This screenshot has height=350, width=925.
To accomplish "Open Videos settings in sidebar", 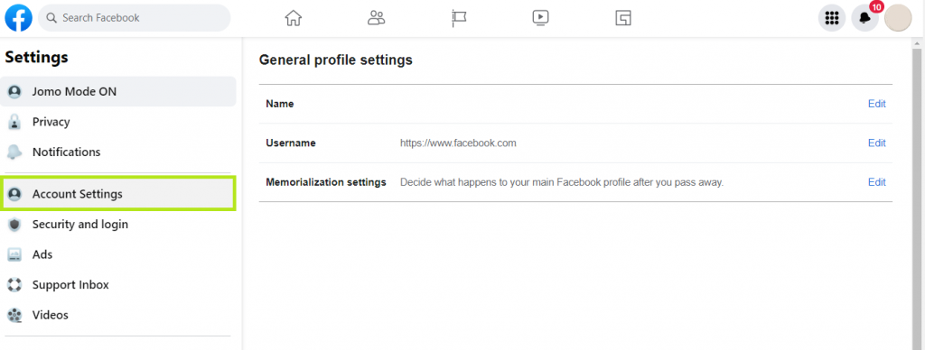I will pyautogui.click(x=118, y=315).
